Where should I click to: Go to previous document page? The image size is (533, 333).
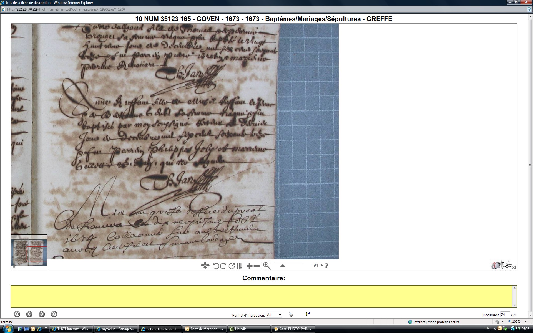(29, 314)
